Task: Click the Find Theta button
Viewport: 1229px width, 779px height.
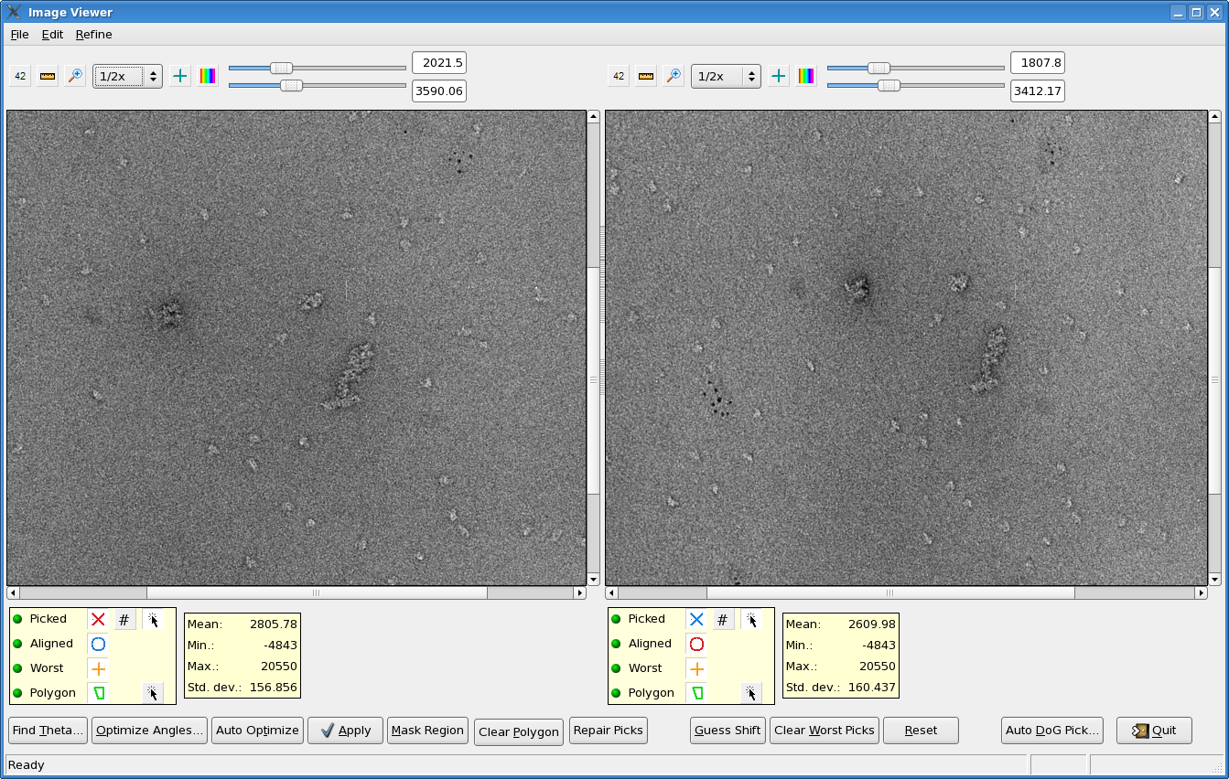Action: coord(49,730)
